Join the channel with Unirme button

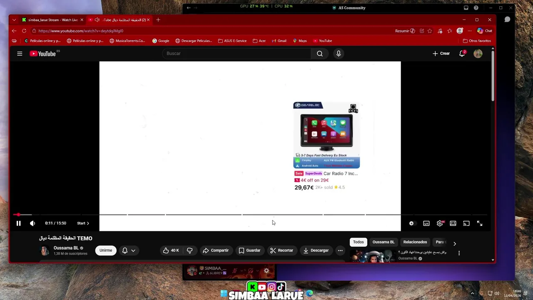pos(106,250)
